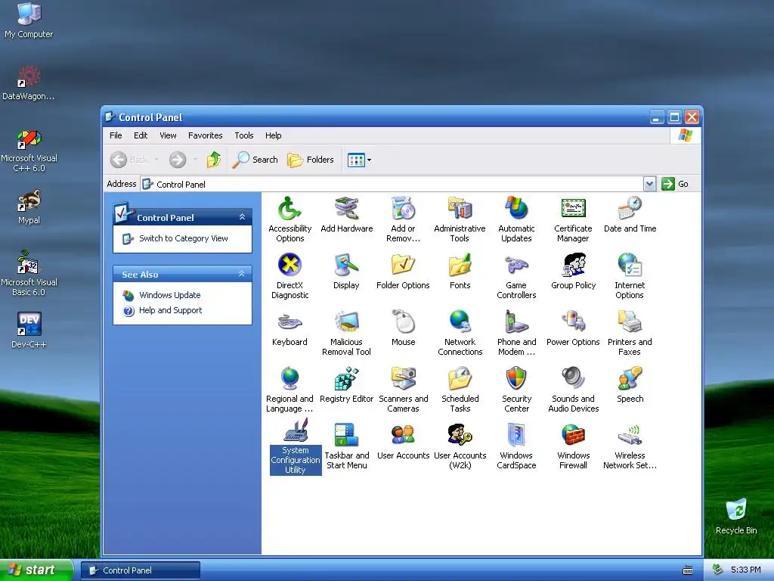Open the Add Hardware wizard icon
The image size is (774, 581).
(x=346, y=214)
